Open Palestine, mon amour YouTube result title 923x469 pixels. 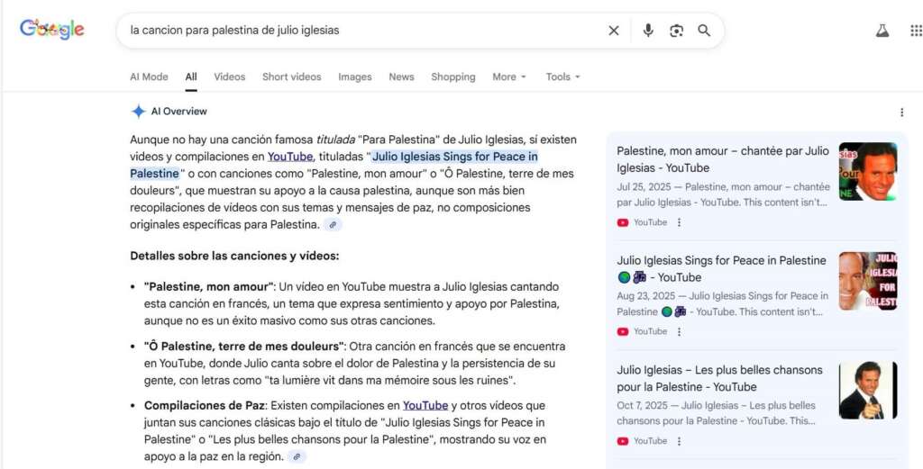723,159
